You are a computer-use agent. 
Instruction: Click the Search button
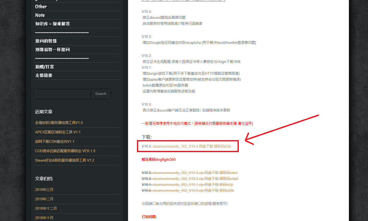point(101,94)
